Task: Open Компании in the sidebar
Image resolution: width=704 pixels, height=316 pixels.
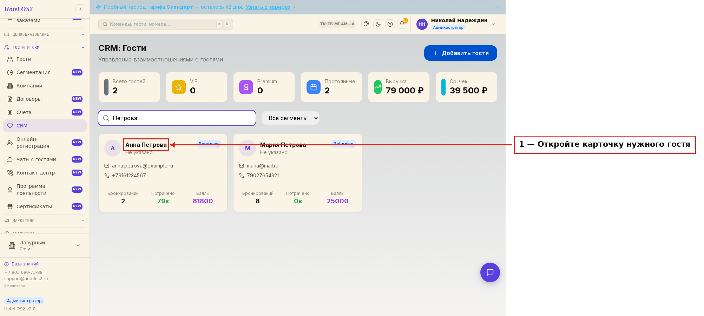Action: [x=45, y=86]
